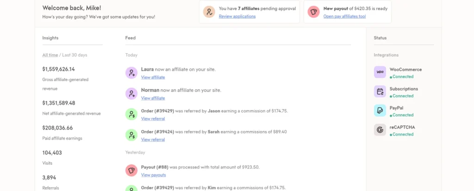Open View payouts link under Payout #88
474x191 pixels.
[153, 175]
